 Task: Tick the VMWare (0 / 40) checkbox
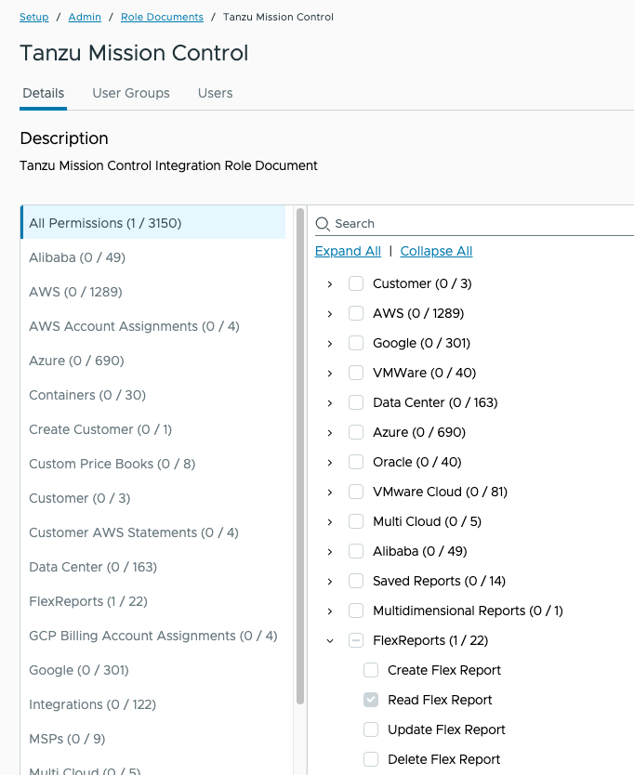pyautogui.click(x=356, y=373)
